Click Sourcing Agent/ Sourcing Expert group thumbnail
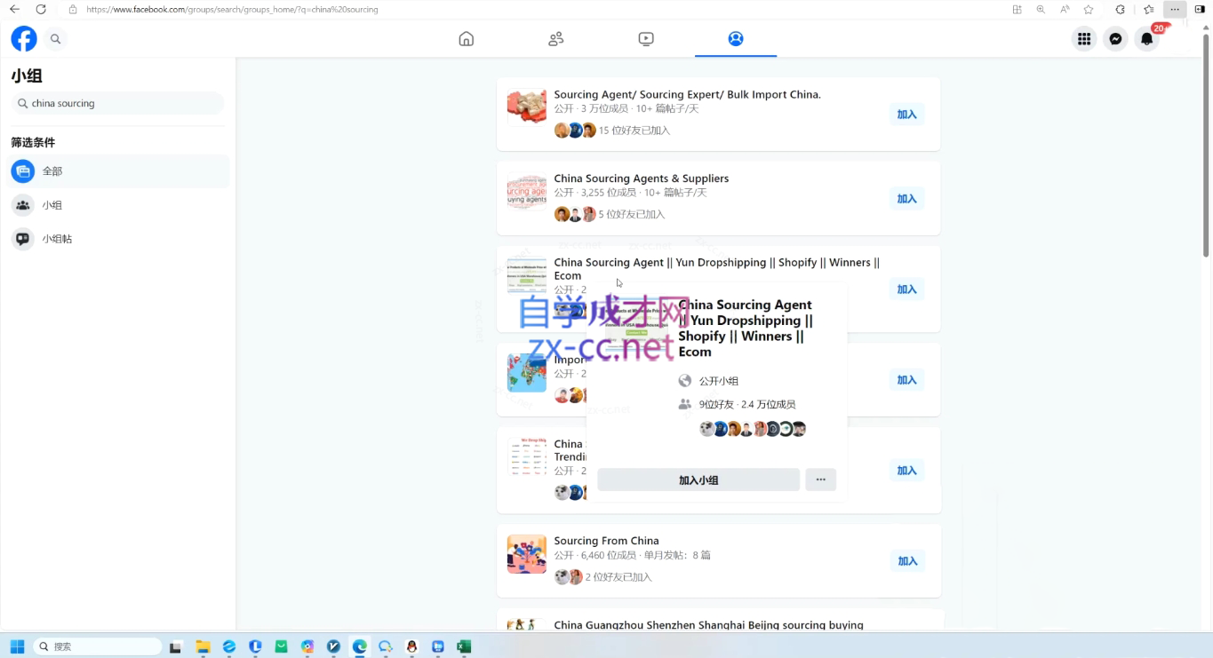The image size is (1213, 658). [x=527, y=107]
